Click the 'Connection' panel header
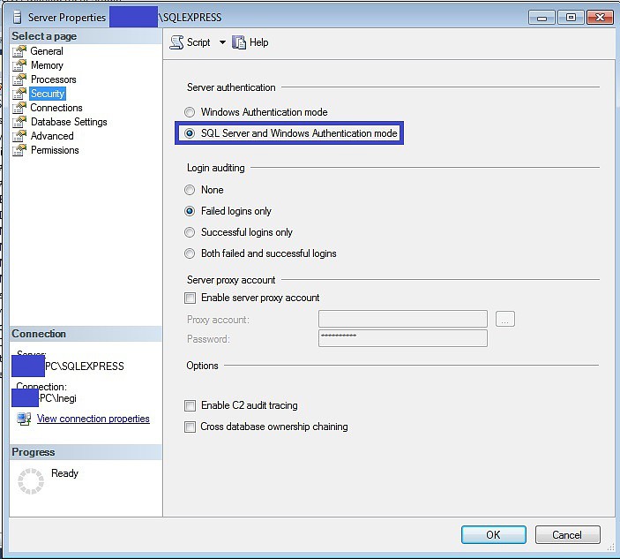Image resolution: width=620 pixels, height=559 pixels. tap(39, 334)
